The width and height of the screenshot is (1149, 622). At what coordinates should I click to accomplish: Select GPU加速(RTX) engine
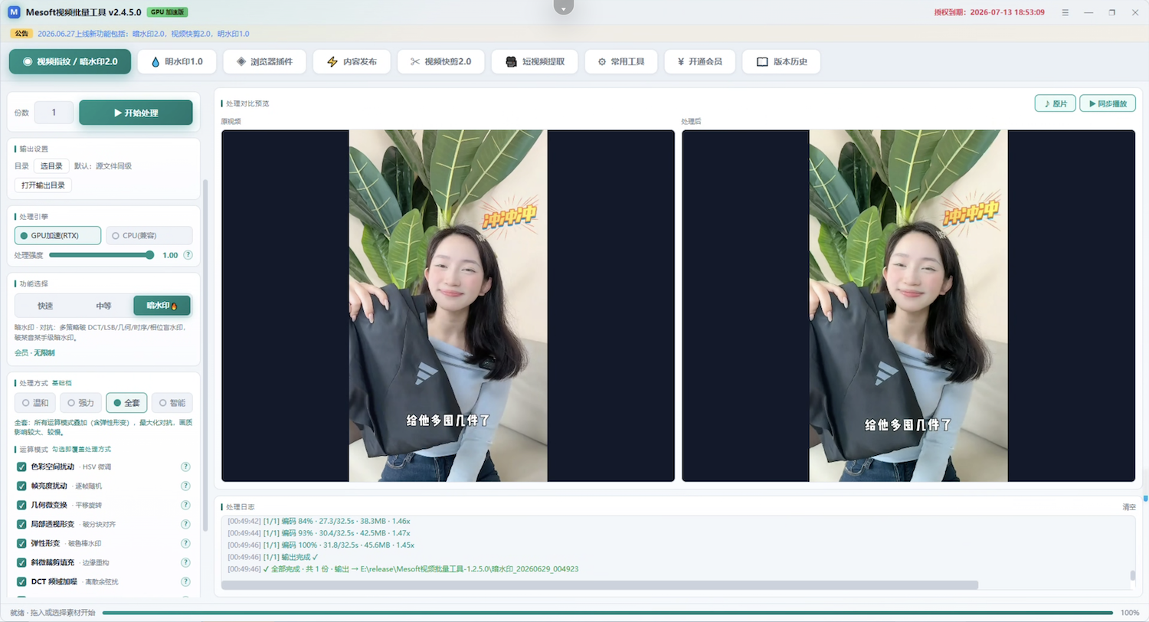[x=57, y=235]
